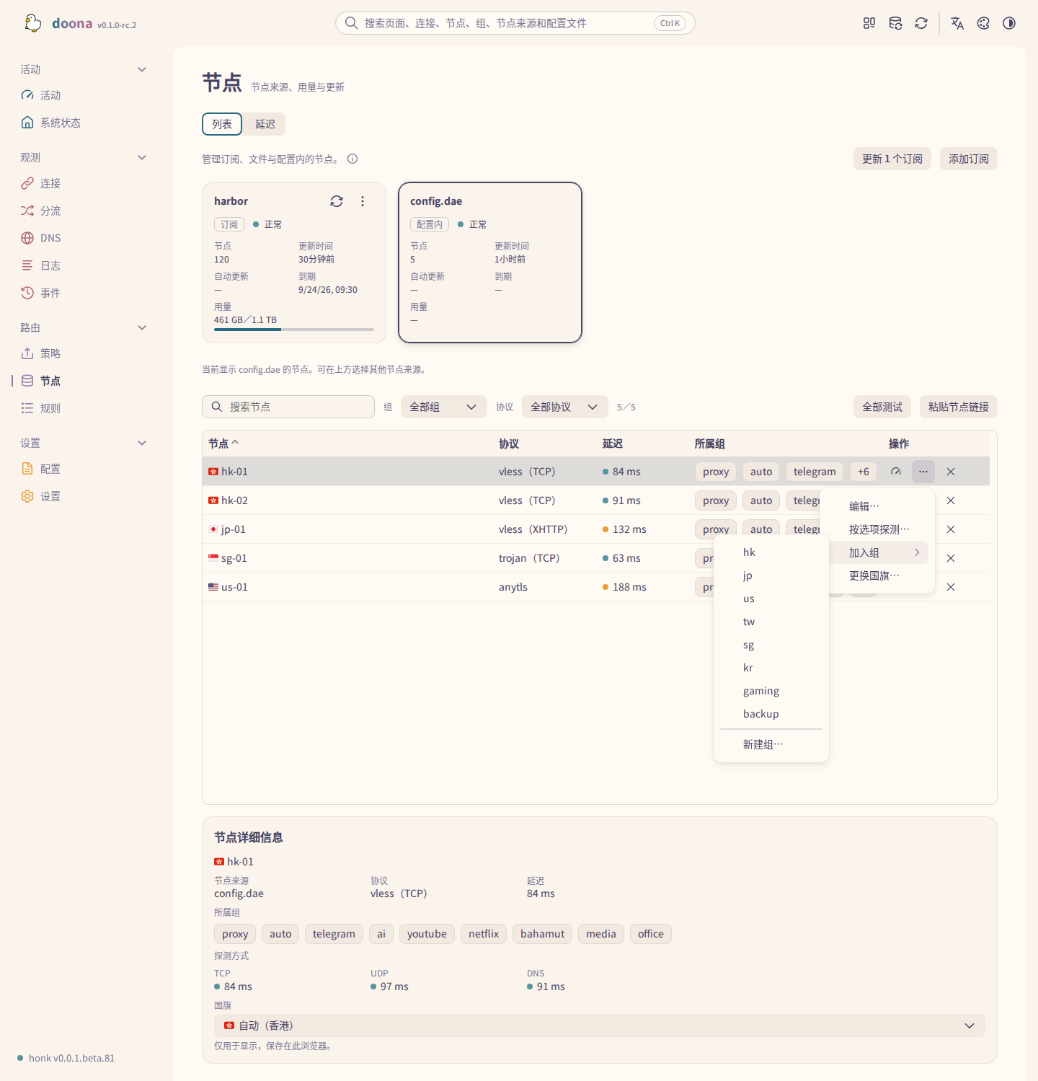Run the latency test icon for hk-01

click(x=896, y=472)
